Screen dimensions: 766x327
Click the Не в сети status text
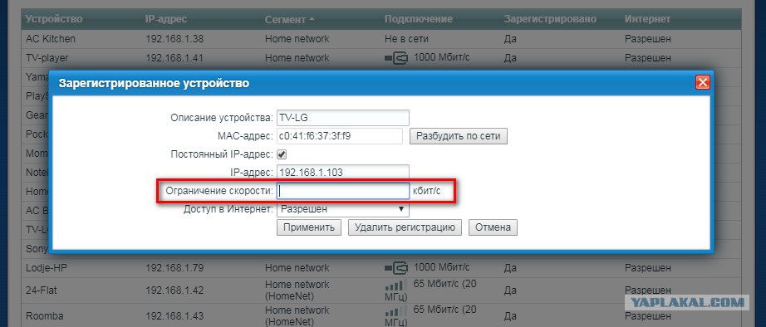[x=406, y=38]
